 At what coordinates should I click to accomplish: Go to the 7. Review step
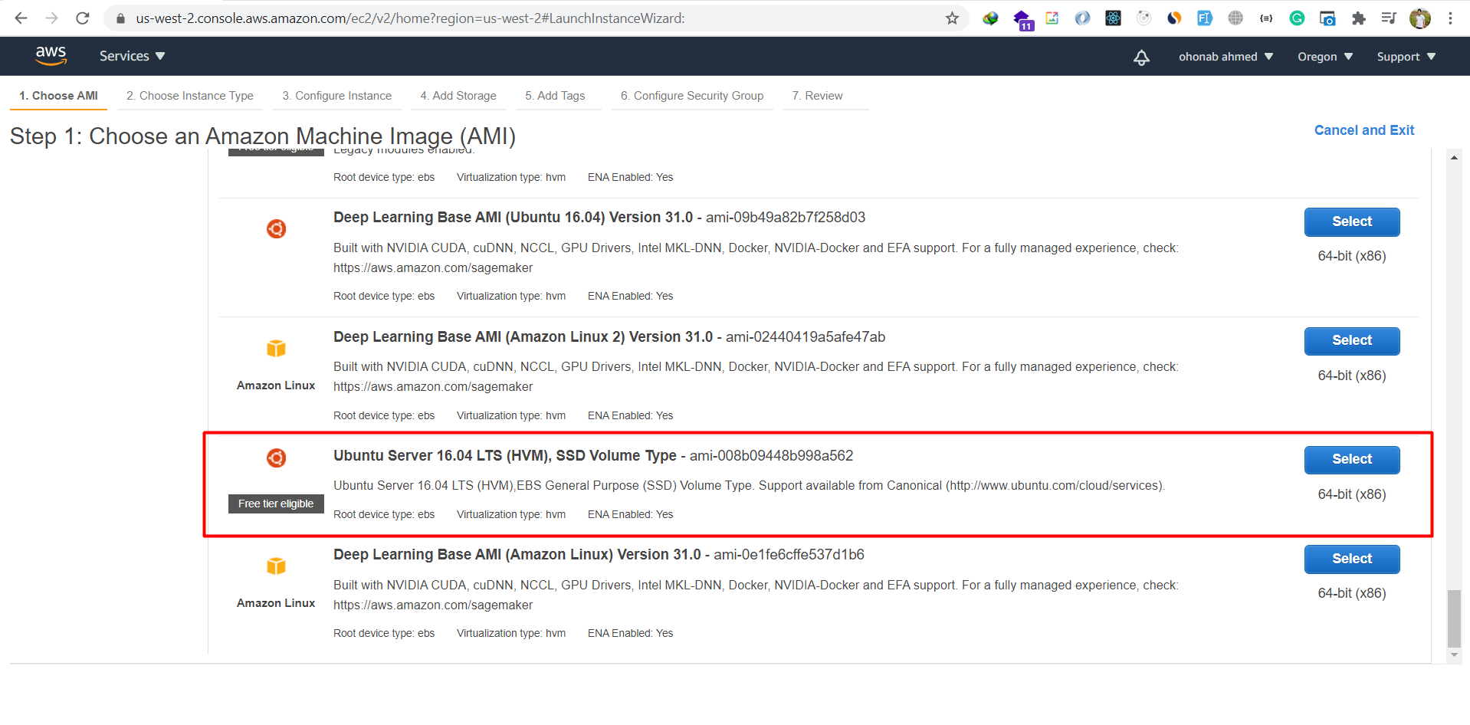point(817,96)
